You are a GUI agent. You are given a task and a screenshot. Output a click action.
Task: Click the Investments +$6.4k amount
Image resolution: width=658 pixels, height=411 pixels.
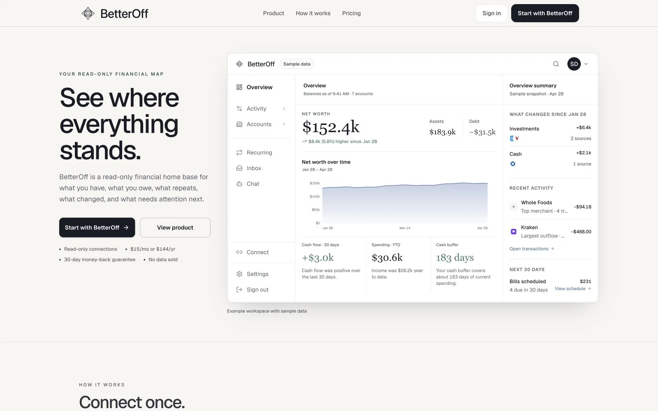point(584,127)
